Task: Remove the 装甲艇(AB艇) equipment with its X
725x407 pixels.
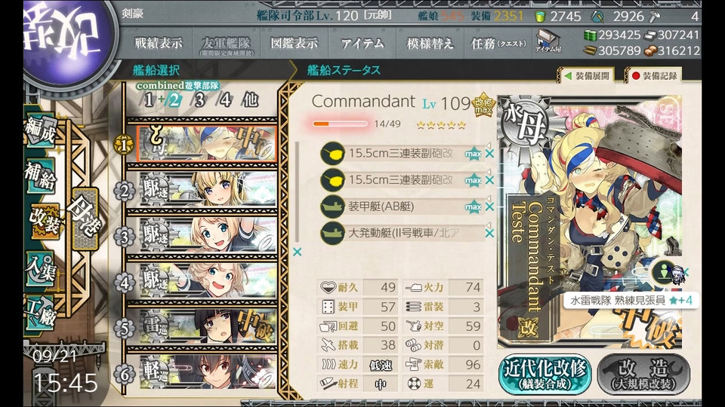Action: (489, 207)
